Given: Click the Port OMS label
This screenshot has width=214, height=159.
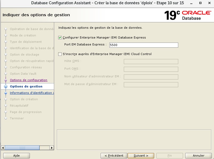Looking at the screenshot, I should [x=72, y=69].
